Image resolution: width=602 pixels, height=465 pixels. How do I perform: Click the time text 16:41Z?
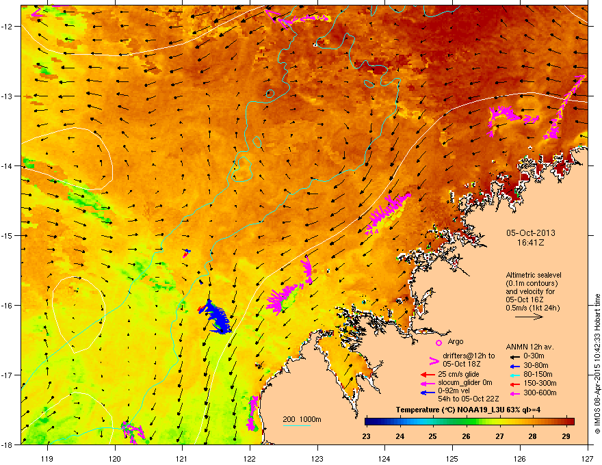coord(531,243)
